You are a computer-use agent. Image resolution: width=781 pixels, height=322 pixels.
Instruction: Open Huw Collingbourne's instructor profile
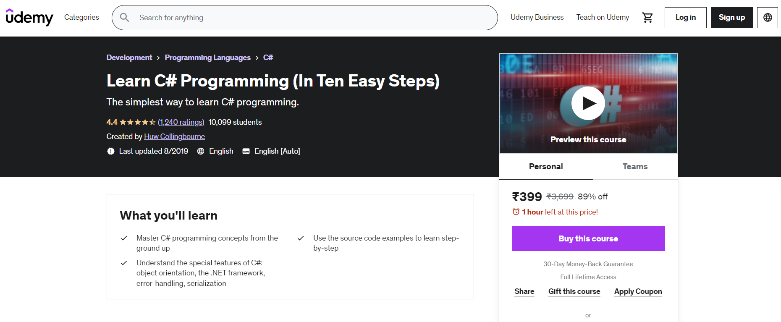tap(174, 136)
